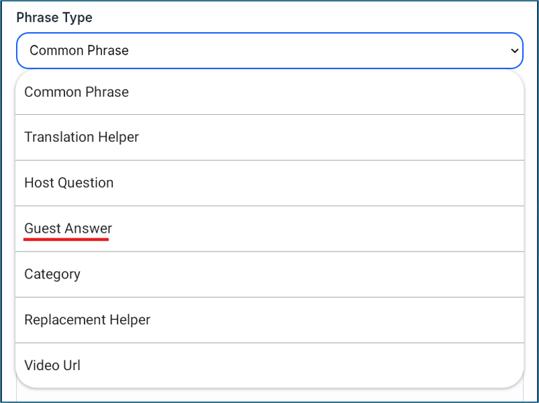
Task: Click the red-underlined Guest Answer text
Action: coord(68,229)
